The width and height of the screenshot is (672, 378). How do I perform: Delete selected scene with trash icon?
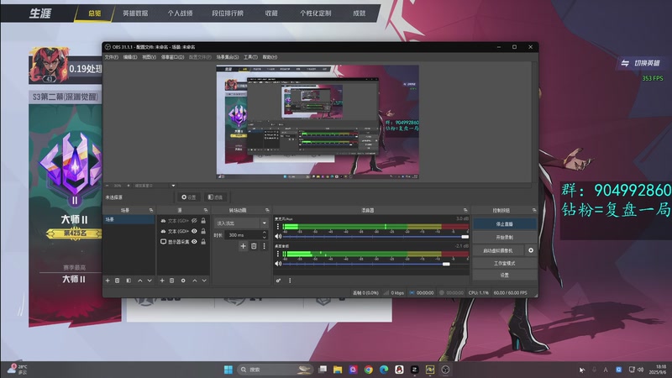pyautogui.click(x=117, y=281)
